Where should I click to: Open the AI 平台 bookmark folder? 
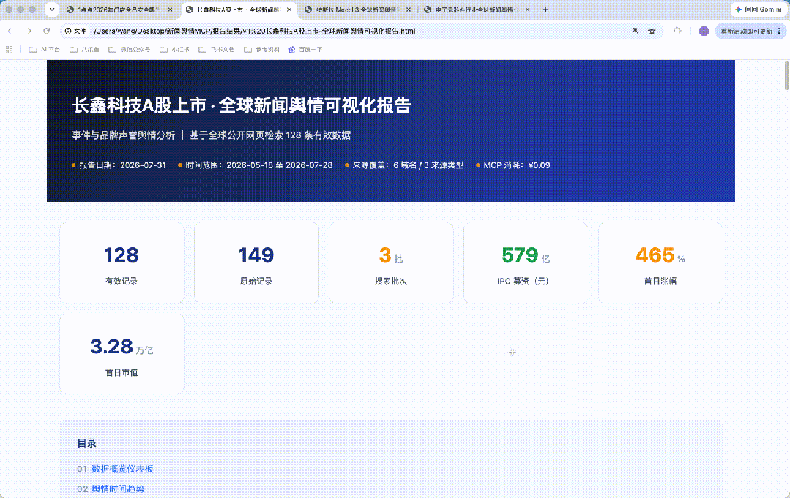tap(45, 49)
